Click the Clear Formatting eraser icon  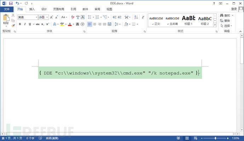pyautogui.click(x=73, y=17)
